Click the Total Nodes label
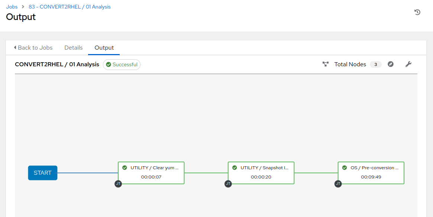433x217 pixels. (x=350, y=64)
